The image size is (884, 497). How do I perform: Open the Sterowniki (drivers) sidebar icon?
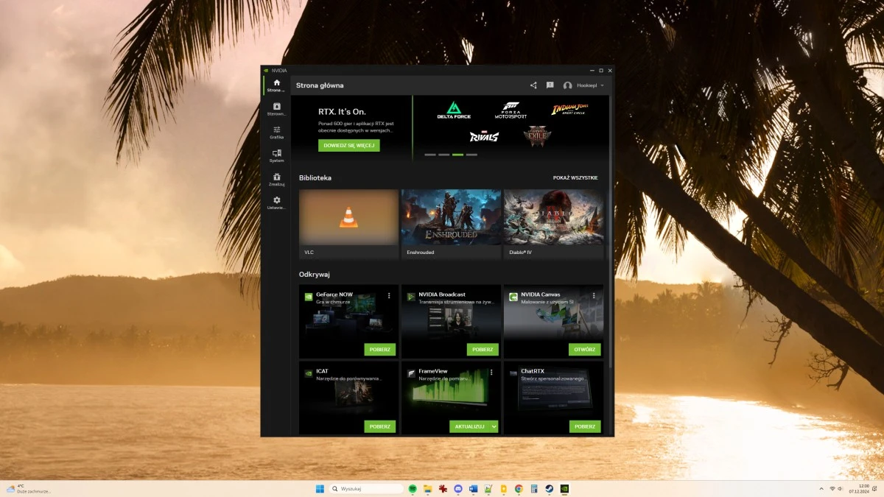pos(276,109)
